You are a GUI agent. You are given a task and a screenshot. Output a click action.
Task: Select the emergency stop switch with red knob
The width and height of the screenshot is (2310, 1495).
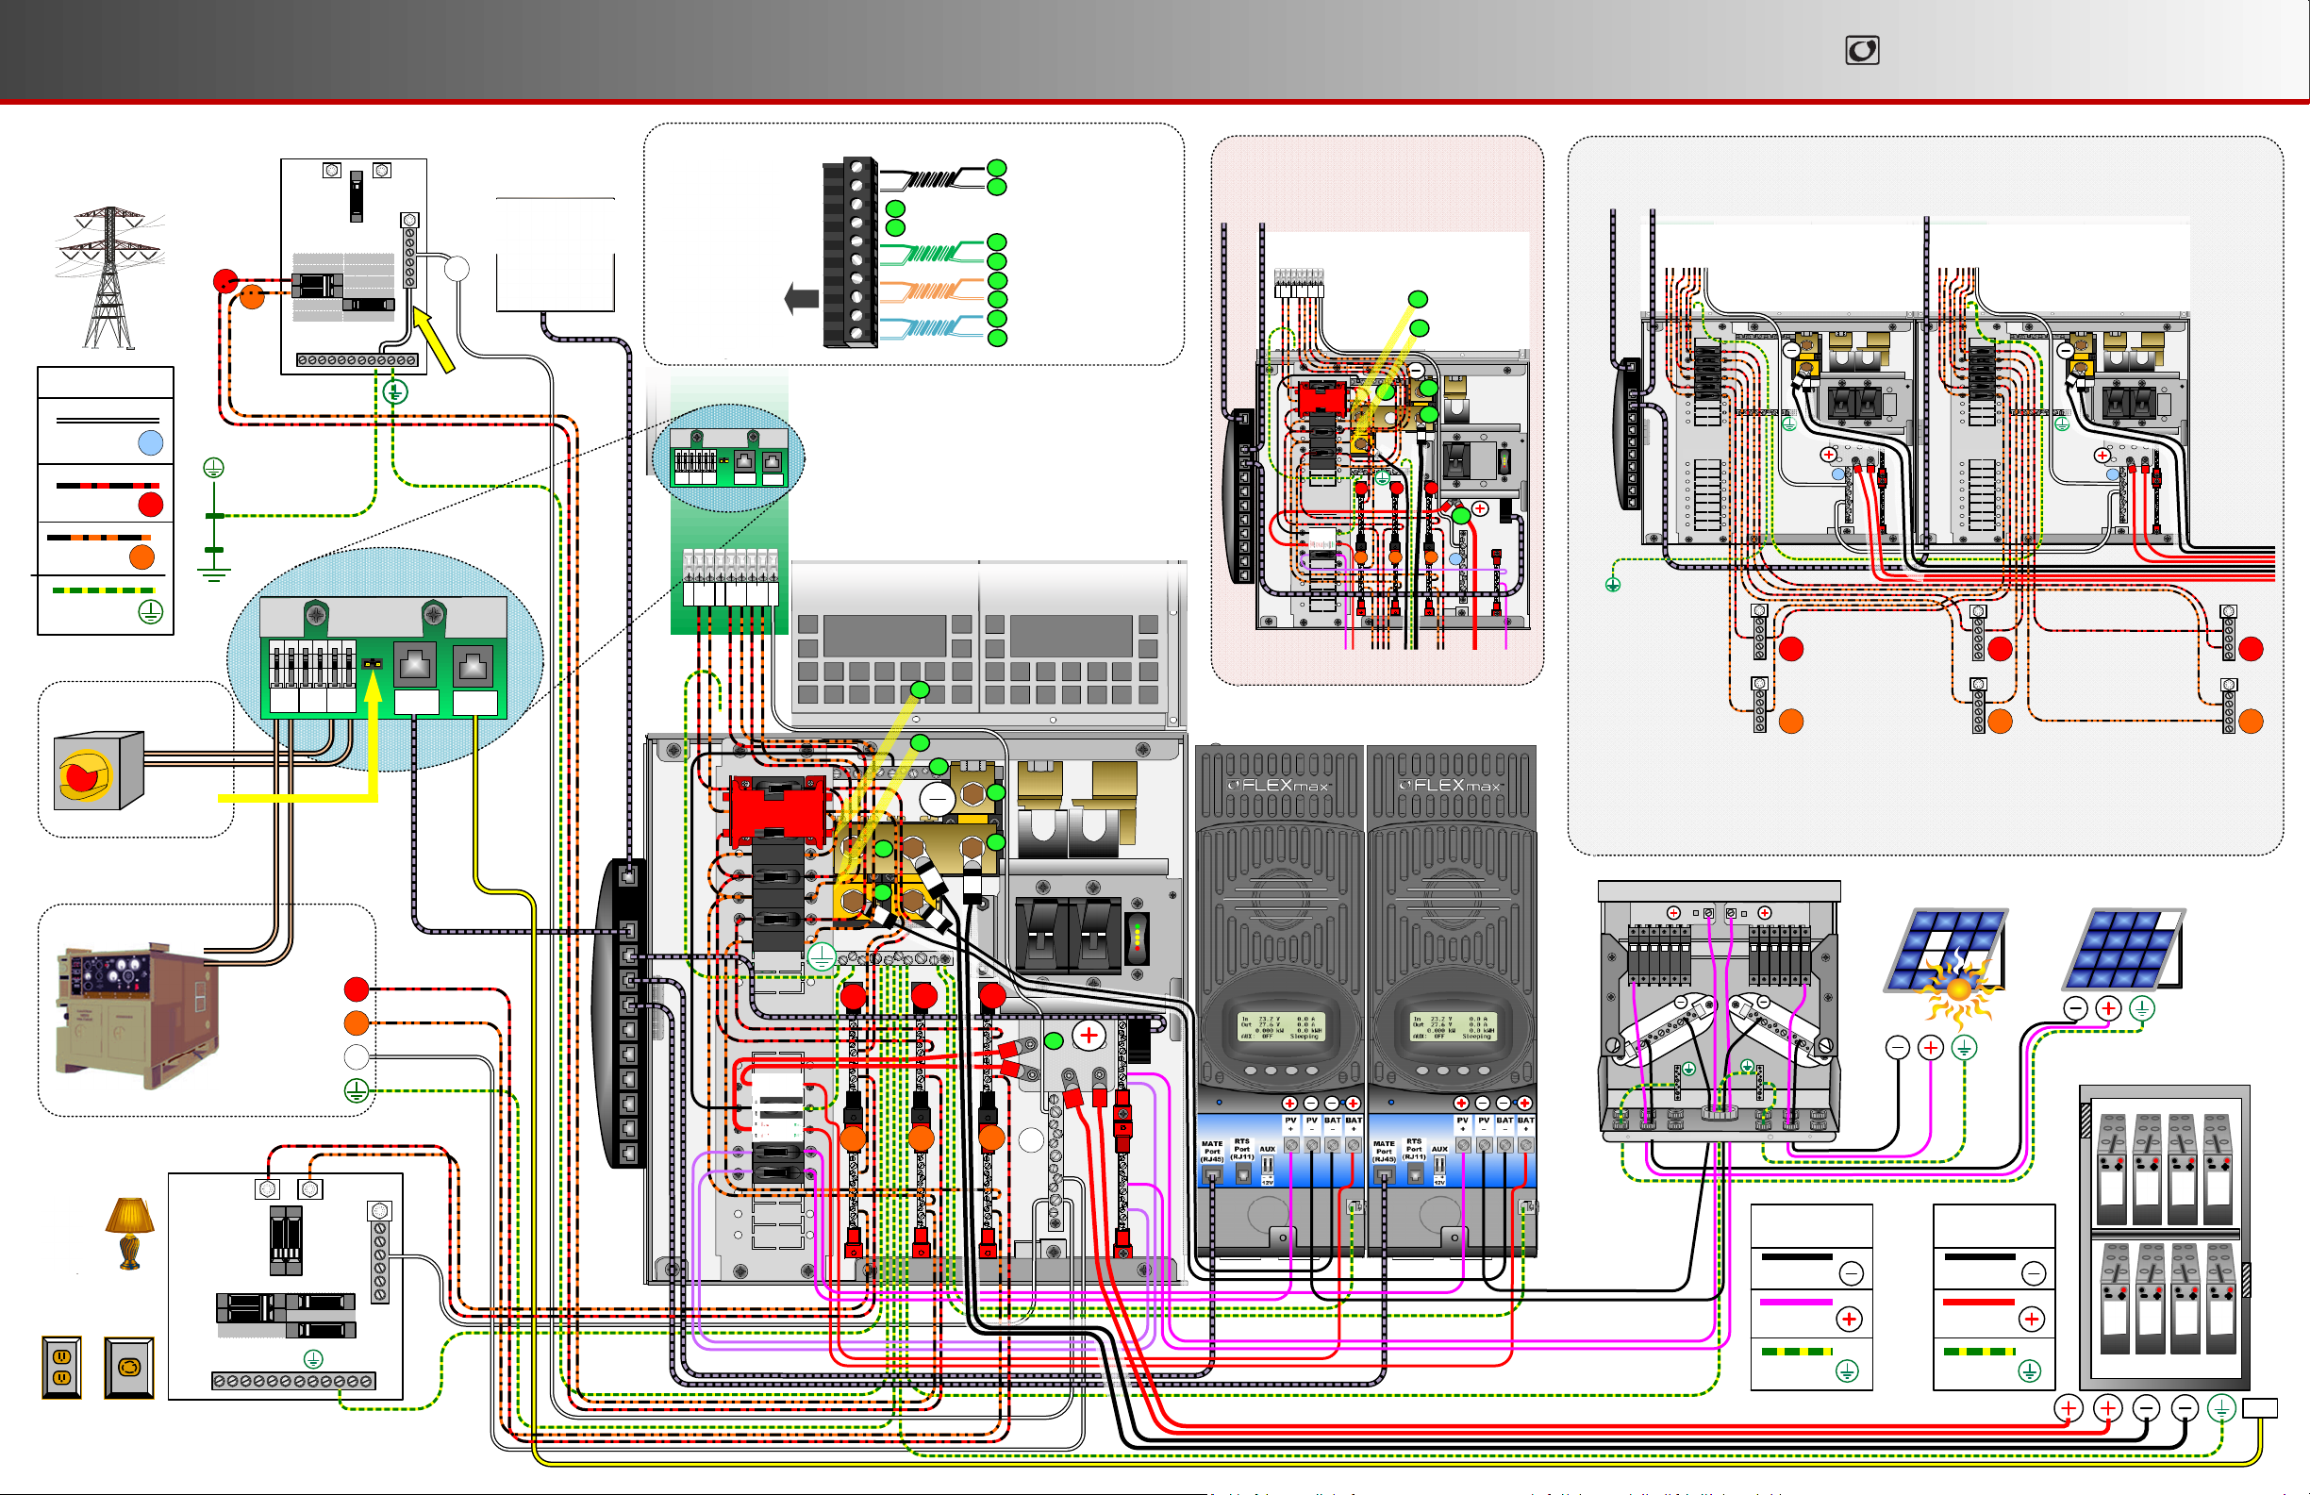[x=99, y=771]
